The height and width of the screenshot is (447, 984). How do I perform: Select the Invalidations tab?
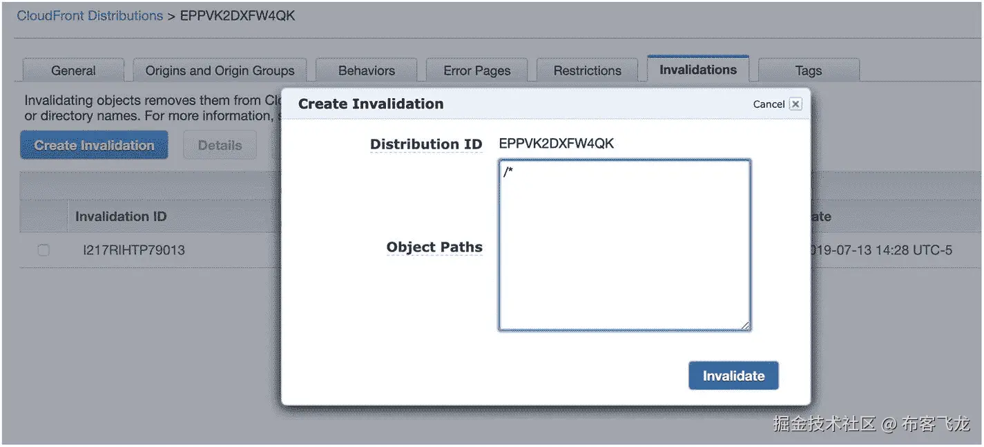(x=697, y=70)
